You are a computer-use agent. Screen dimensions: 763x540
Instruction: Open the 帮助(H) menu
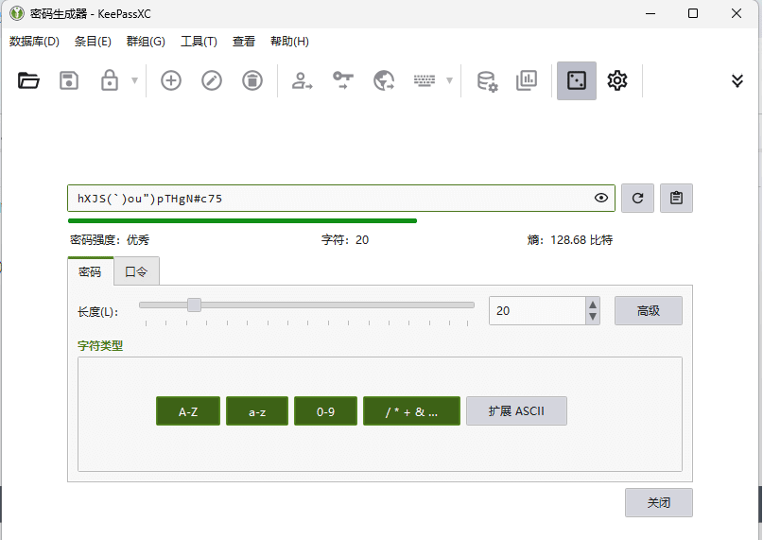[289, 42]
